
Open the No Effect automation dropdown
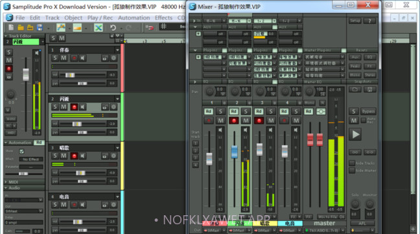click(x=31, y=159)
